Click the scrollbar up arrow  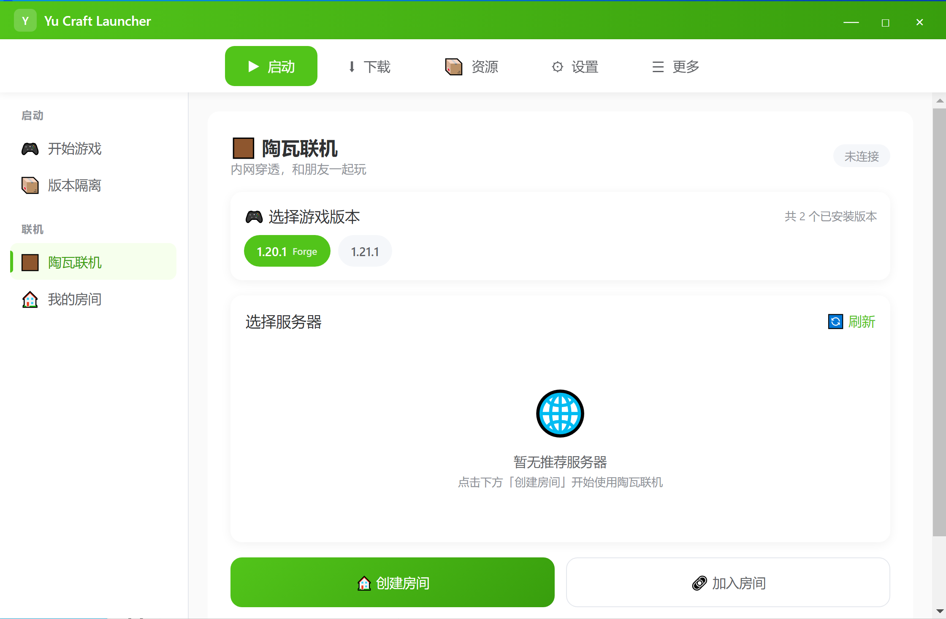point(940,100)
